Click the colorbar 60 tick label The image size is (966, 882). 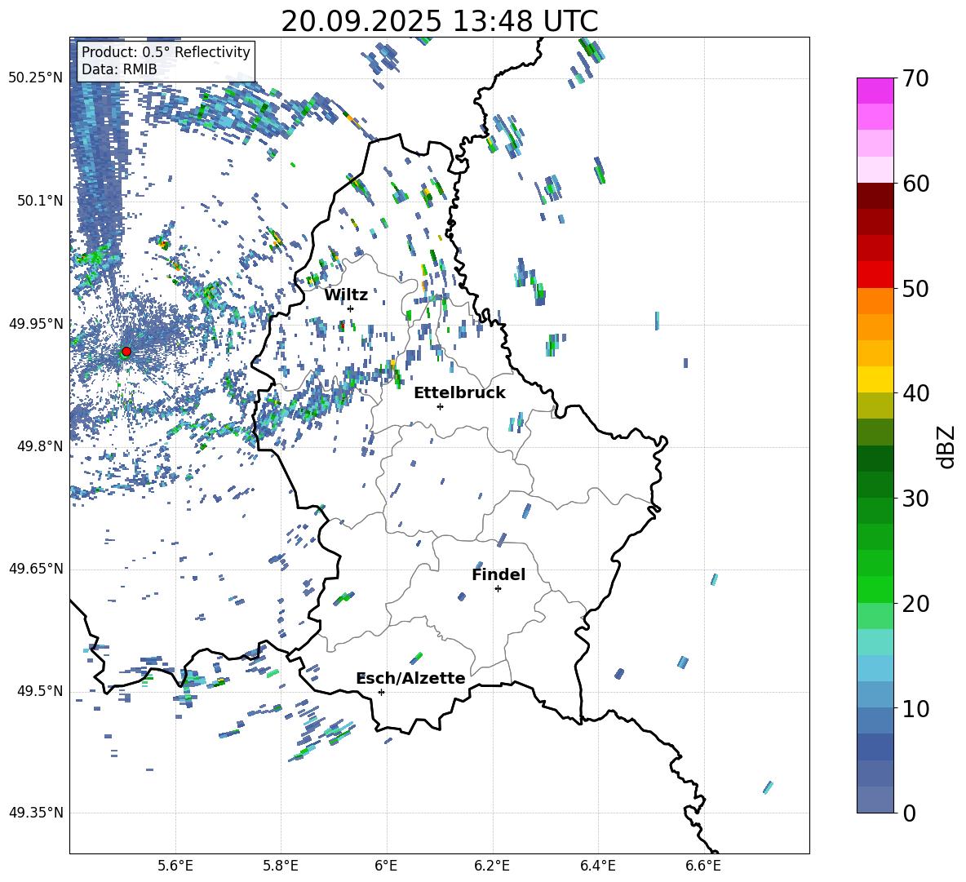(x=915, y=184)
